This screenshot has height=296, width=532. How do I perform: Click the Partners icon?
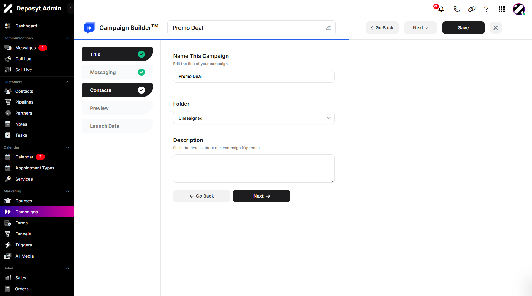[x=8, y=113]
